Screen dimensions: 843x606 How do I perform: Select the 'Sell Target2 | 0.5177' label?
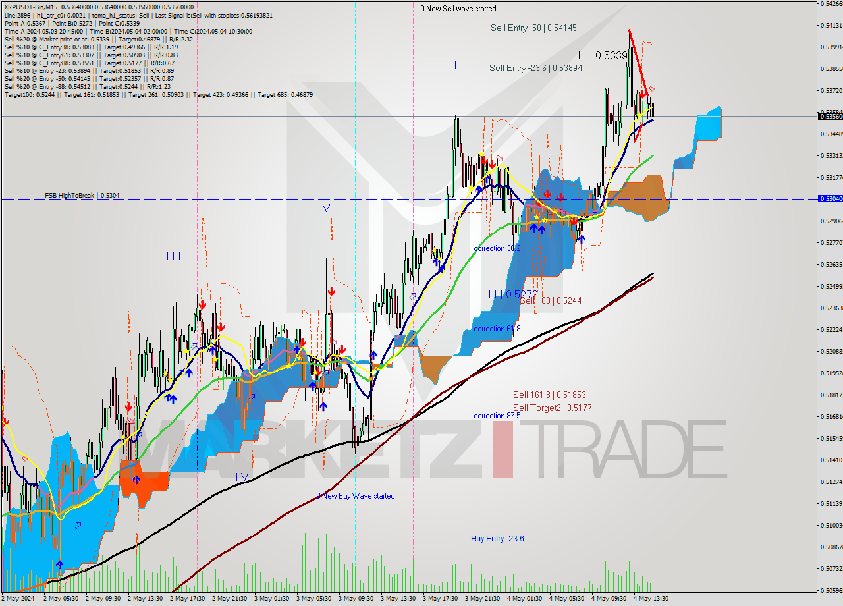coord(552,408)
